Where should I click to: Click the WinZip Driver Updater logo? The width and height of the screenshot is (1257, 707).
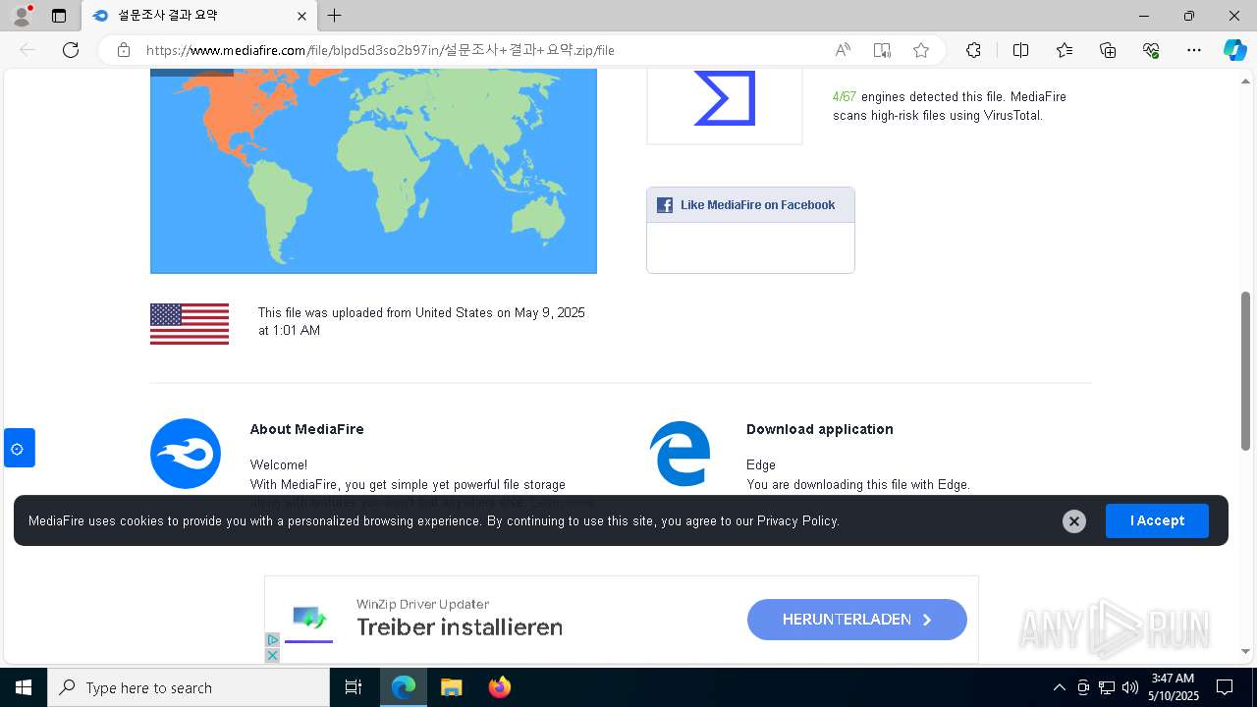pyautogui.click(x=309, y=619)
